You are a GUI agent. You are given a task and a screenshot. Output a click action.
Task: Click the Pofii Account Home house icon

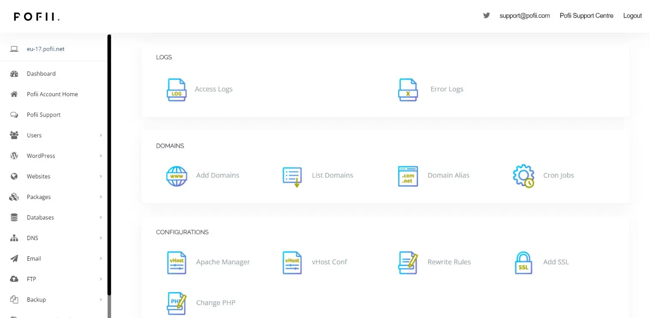click(x=14, y=94)
